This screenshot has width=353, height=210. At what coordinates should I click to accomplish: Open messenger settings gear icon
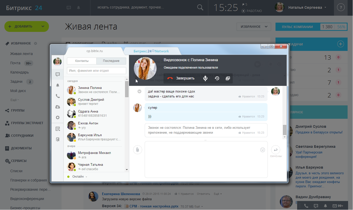click(x=58, y=117)
